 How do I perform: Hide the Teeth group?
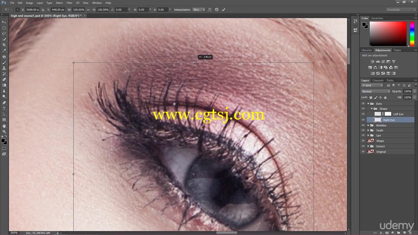click(363, 130)
